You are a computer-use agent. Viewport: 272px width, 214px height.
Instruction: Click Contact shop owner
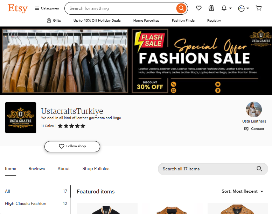tap(254, 129)
